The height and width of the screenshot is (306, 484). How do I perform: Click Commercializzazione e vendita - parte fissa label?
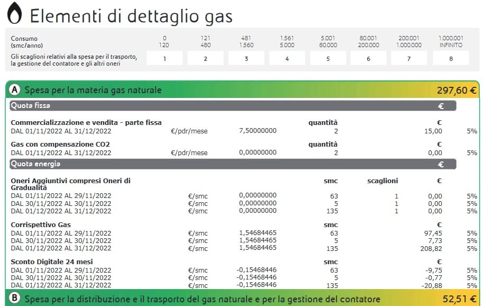click(86, 123)
